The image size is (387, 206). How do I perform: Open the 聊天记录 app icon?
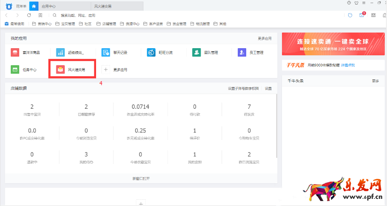click(105, 53)
